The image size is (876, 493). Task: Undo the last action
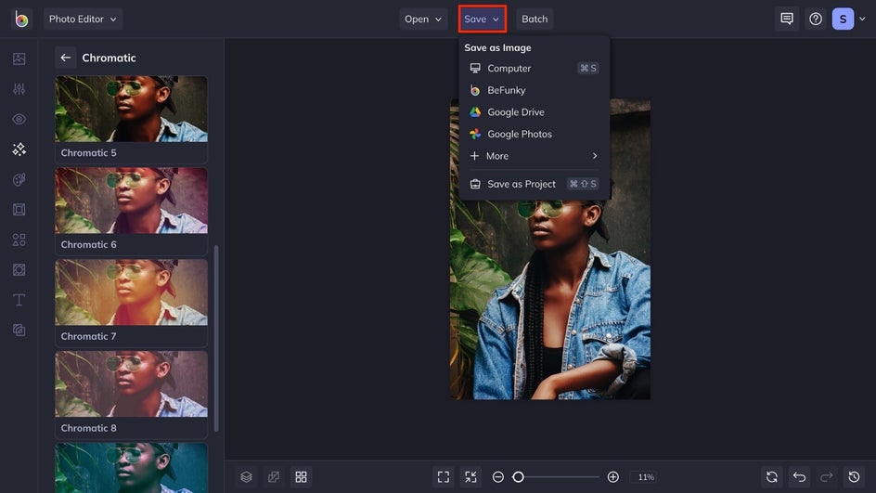tap(800, 477)
